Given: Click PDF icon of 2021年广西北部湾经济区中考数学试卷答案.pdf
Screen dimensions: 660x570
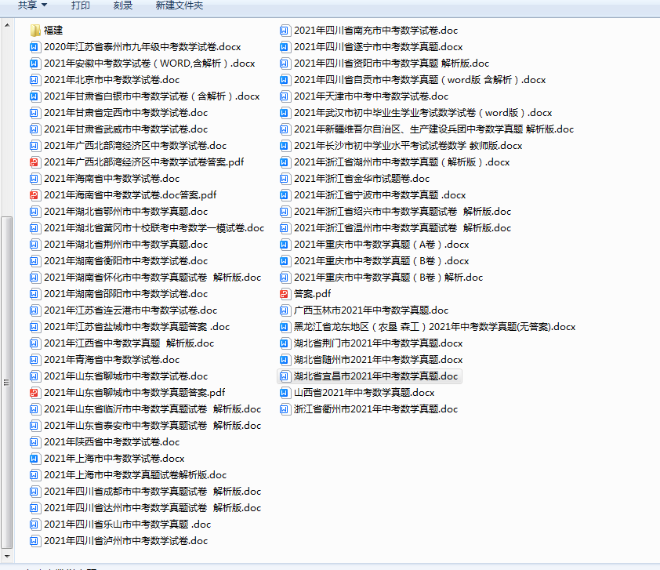Looking at the screenshot, I should (x=34, y=162).
